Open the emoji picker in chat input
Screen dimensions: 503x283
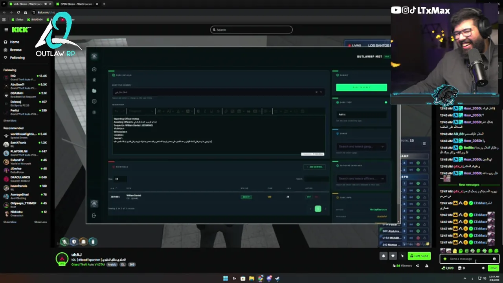point(494,259)
